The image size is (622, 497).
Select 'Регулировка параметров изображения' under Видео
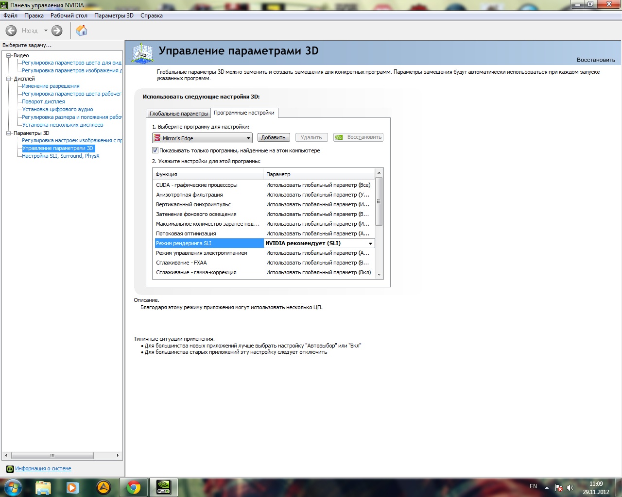(x=72, y=71)
